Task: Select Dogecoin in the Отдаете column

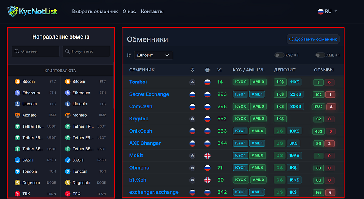Action: coord(35,182)
